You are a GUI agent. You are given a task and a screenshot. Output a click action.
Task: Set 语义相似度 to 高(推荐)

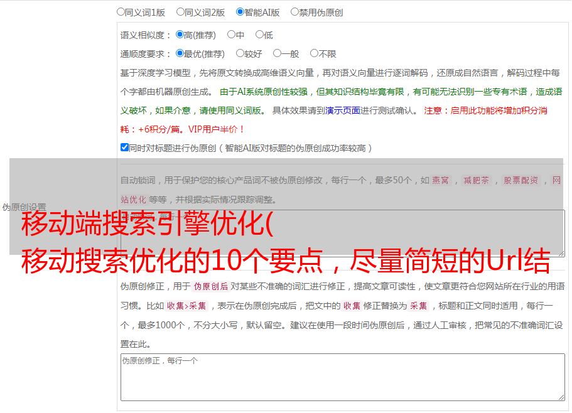point(180,35)
